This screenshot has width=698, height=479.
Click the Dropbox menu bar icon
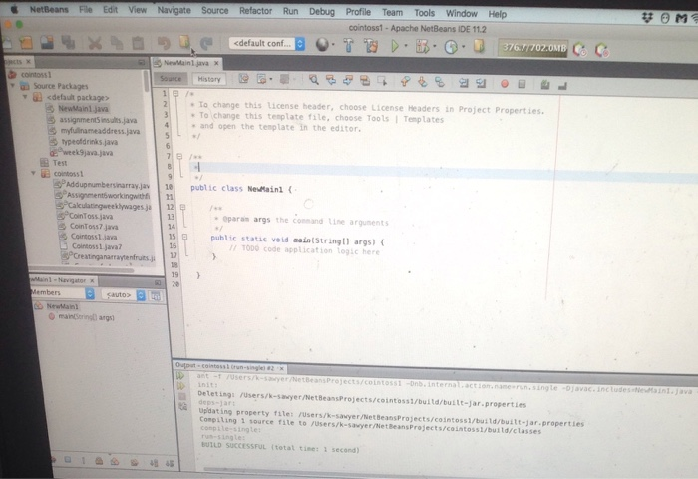[x=647, y=17]
